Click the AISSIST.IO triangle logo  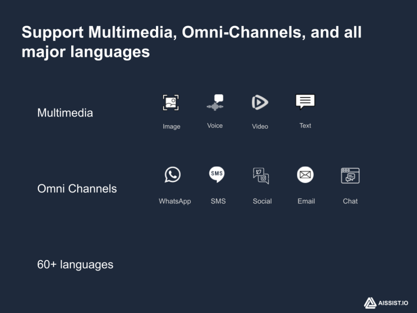pos(370,303)
